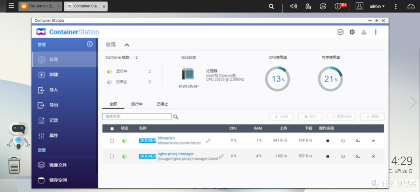This screenshot has width=420, height=192.
Task: Click the CPU usage 13% gauge
Action: coord(277,79)
